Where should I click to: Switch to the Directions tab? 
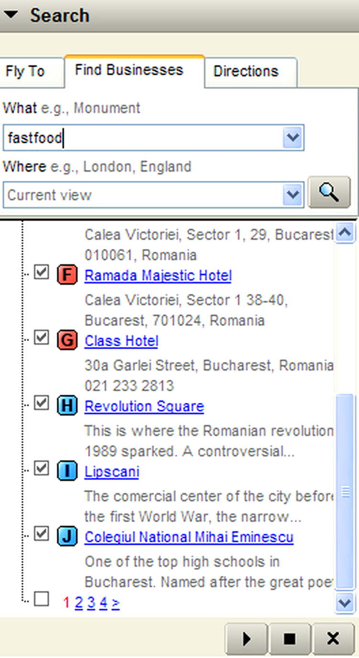246,71
